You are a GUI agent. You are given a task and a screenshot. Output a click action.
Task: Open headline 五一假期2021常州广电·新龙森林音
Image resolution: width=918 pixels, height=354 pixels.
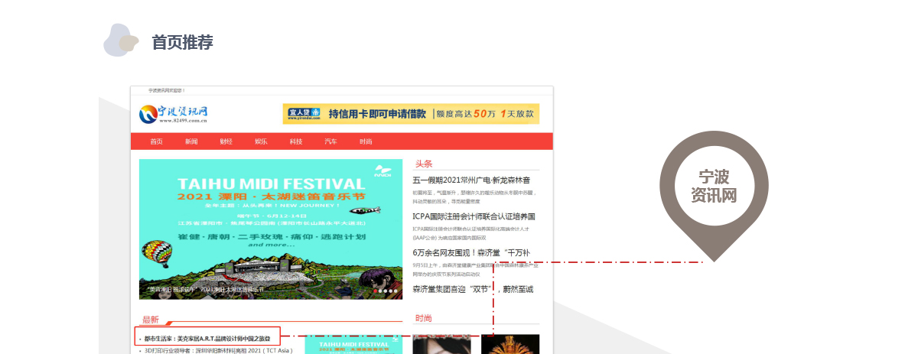tap(471, 180)
